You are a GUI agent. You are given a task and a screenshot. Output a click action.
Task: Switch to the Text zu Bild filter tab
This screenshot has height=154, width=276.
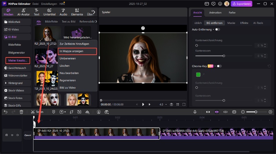point(68,21)
